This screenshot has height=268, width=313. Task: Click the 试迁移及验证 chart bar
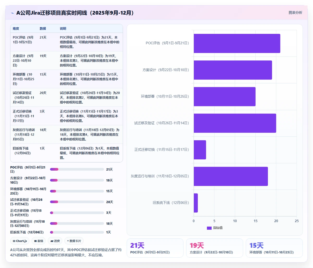coord(235,123)
